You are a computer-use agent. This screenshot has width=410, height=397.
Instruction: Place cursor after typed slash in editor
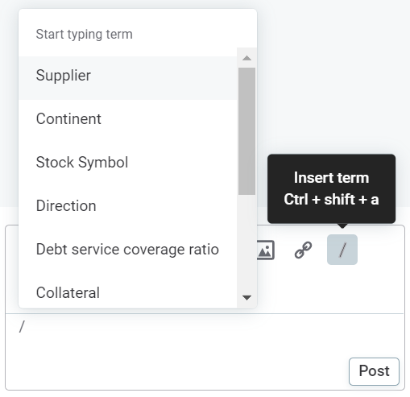(x=26, y=327)
